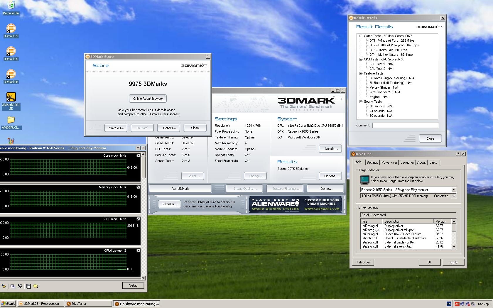Open the 3DMark03 desktop shortcut
This screenshot has width=493, height=308.
tap(11, 31)
